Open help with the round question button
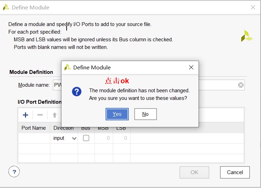 pos(14,171)
